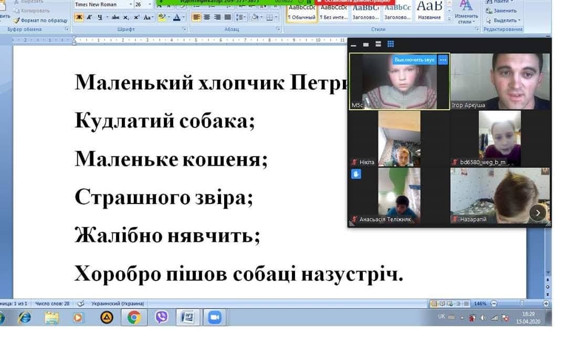
Task: Open Изменить стили menu
Action: (x=466, y=12)
